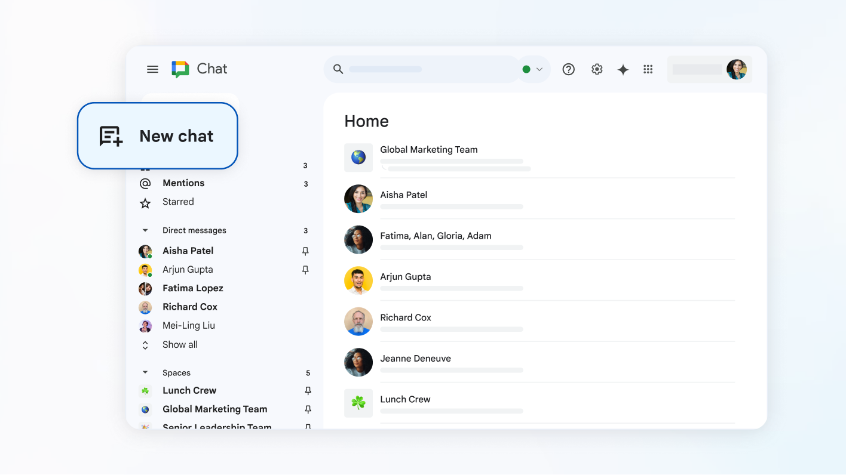Click the Starred star icon
This screenshot has width=846, height=475.
point(145,203)
